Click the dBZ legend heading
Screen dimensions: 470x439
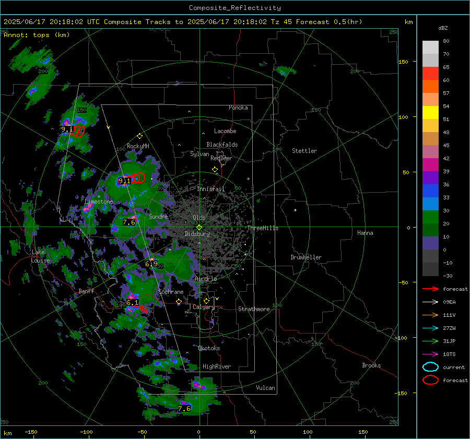[x=443, y=28]
